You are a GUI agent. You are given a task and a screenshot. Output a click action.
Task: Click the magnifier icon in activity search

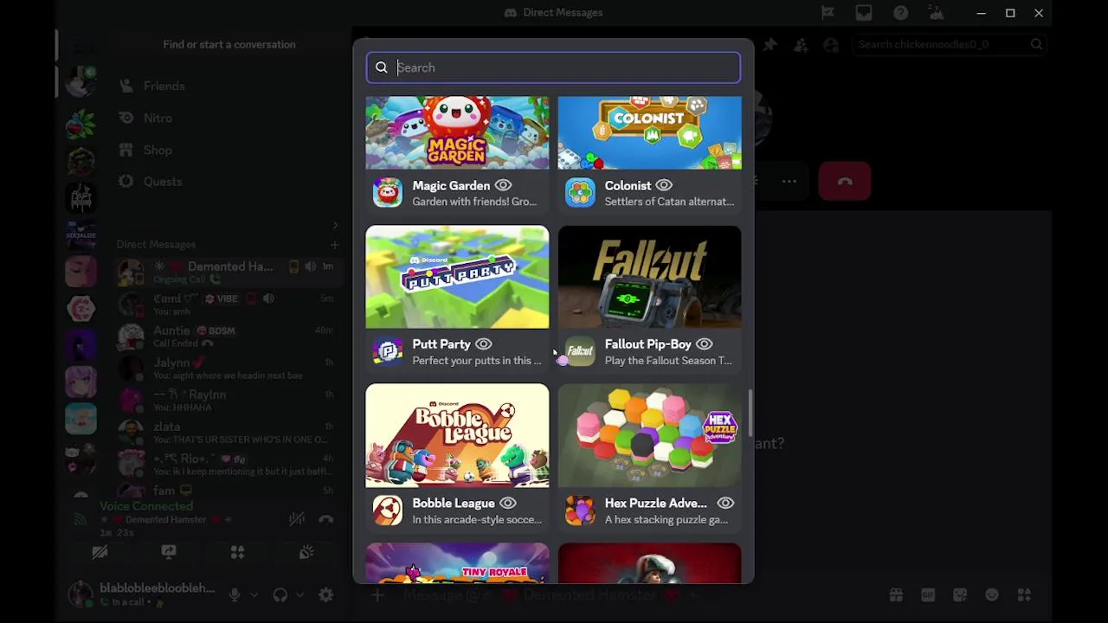pos(382,67)
